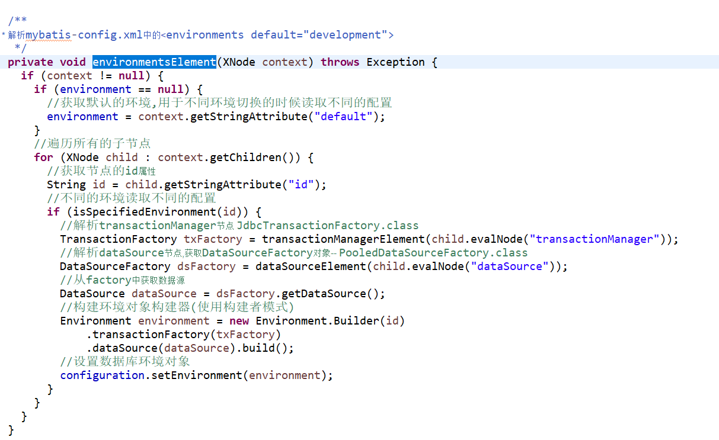Click the '//遍历所有的子节点' comment

[92, 144]
